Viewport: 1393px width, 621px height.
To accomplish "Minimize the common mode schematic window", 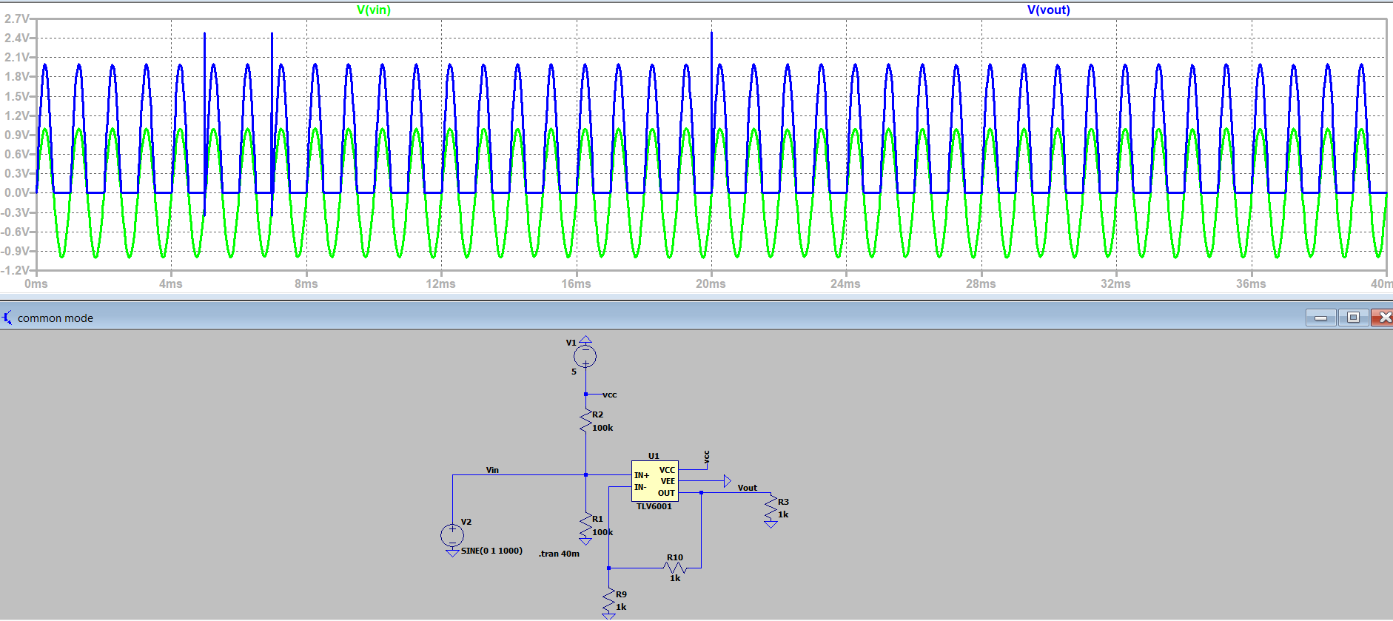I will [1321, 318].
